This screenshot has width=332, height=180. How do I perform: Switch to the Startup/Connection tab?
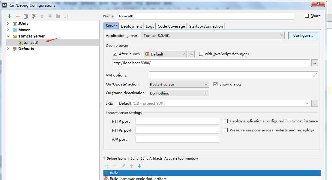[206, 26]
